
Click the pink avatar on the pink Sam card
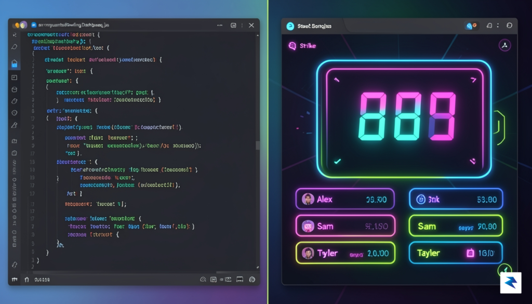(x=308, y=226)
